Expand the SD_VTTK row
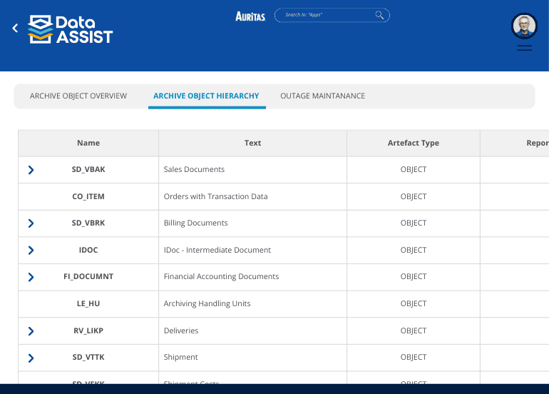549x394 pixels. (x=31, y=358)
